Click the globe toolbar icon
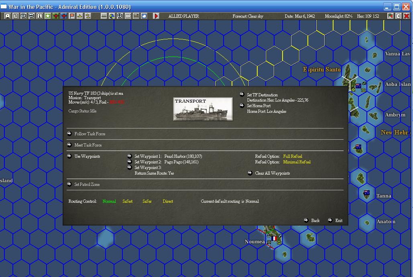The height and width of the screenshot is (277, 413). 112,16
